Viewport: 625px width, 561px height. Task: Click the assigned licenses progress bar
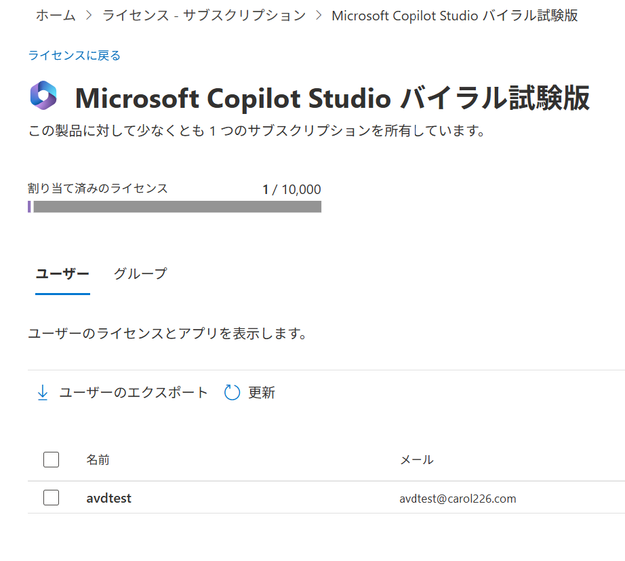pos(175,207)
